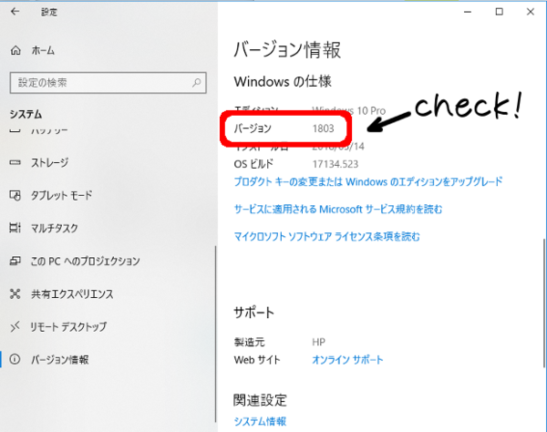Click the OS ビルド label

253,164
